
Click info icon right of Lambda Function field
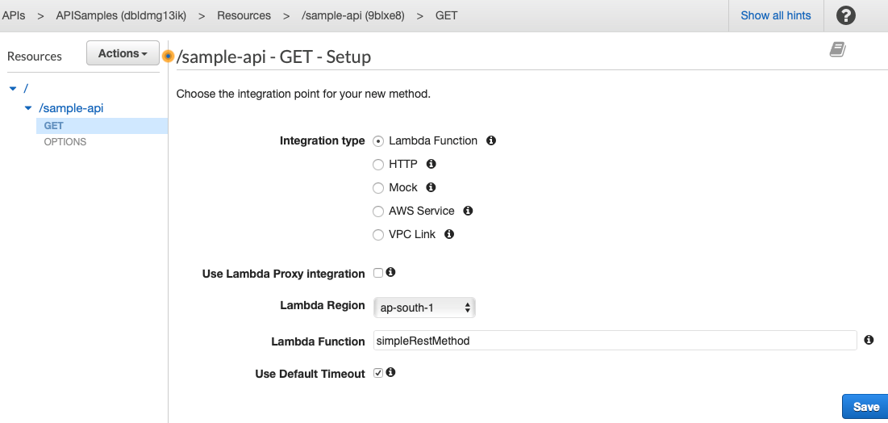[869, 341]
